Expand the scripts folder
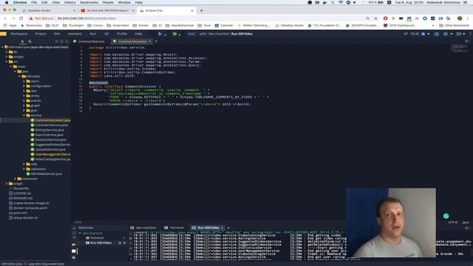473x266 pixels. (7, 57)
